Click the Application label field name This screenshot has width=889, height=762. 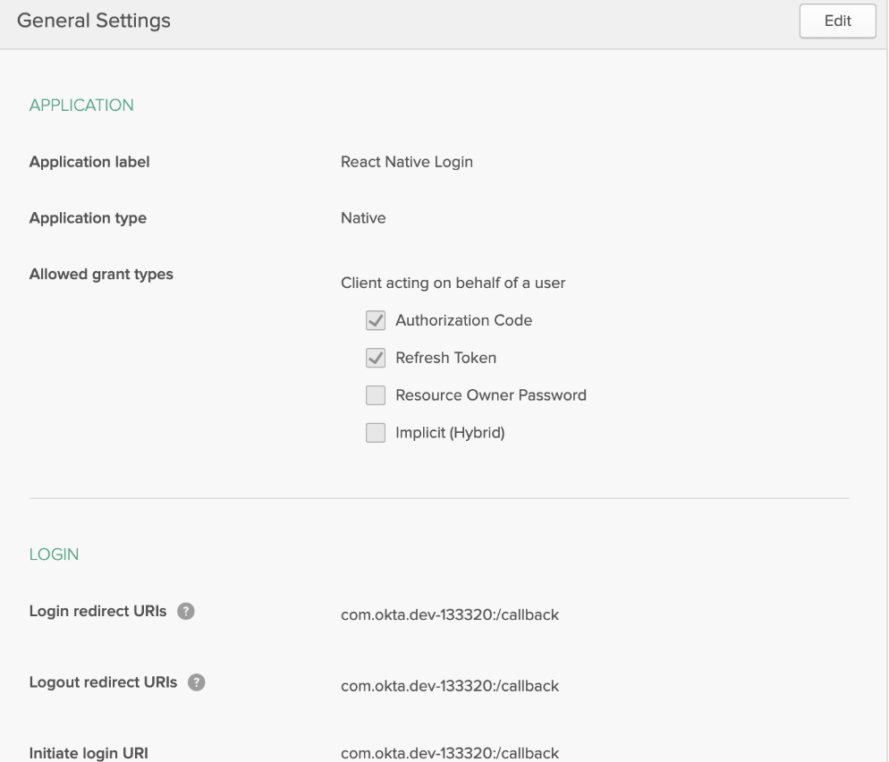89,162
